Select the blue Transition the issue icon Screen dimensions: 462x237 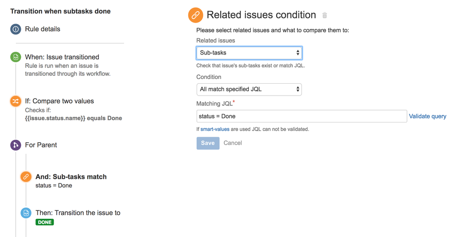(x=26, y=213)
